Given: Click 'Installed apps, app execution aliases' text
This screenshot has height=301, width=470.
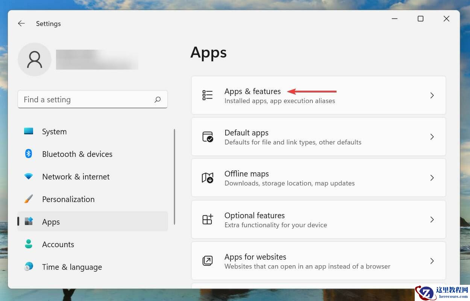Looking at the screenshot, I should [280, 101].
